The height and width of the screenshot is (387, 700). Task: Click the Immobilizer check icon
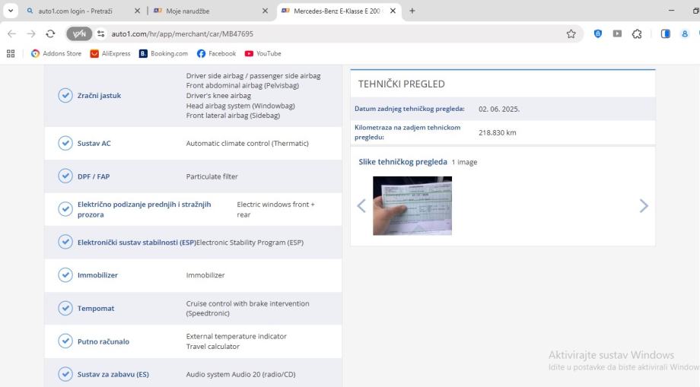65,275
